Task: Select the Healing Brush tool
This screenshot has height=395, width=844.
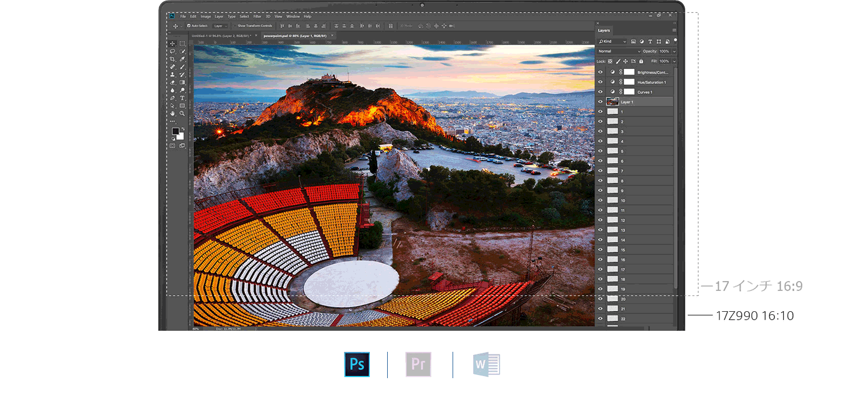Action: [x=172, y=67]
